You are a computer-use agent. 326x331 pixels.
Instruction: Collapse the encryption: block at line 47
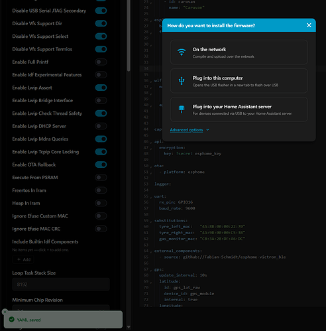tap(151, 149)
